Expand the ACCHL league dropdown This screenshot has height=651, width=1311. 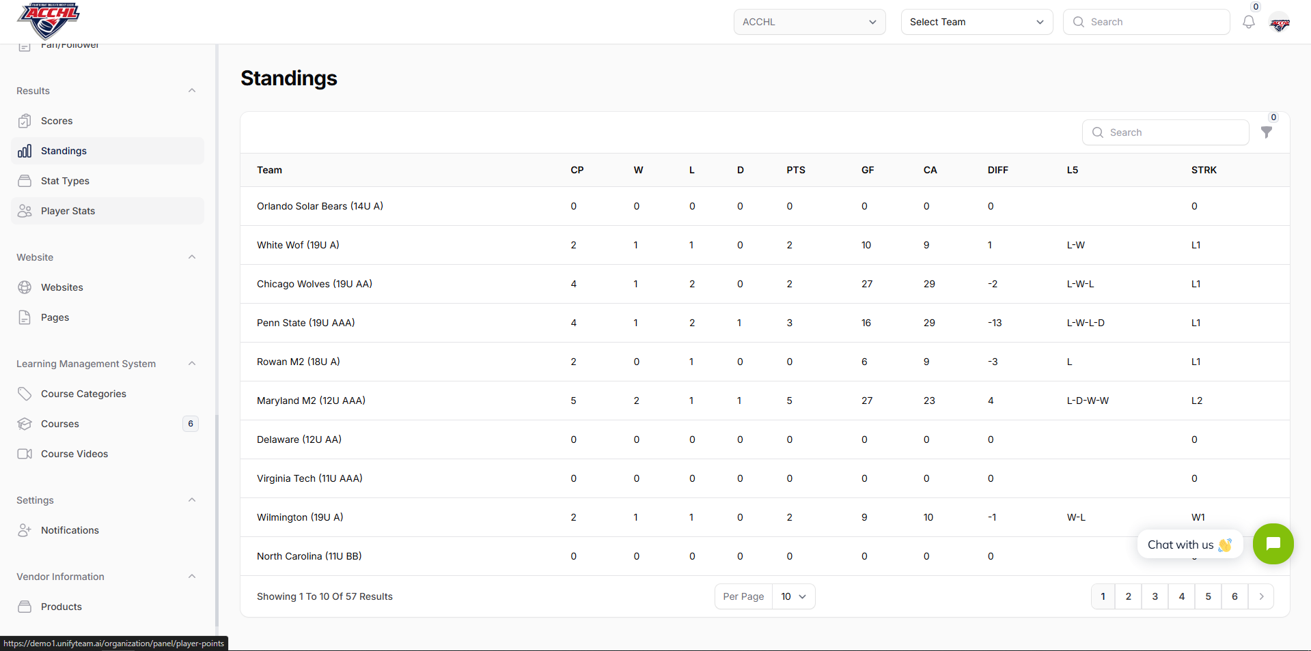coord(809,22)
